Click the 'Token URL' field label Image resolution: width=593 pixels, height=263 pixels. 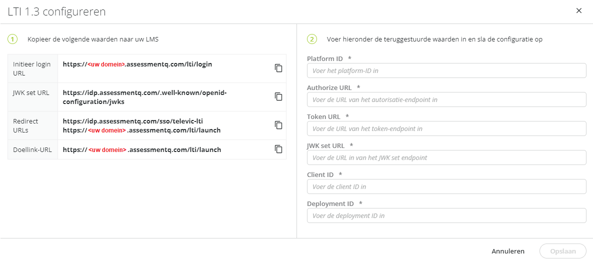tap(323, 116)
